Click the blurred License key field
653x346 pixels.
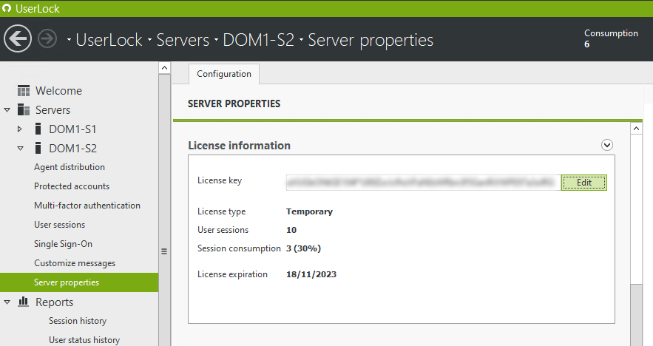pos(424,183)
